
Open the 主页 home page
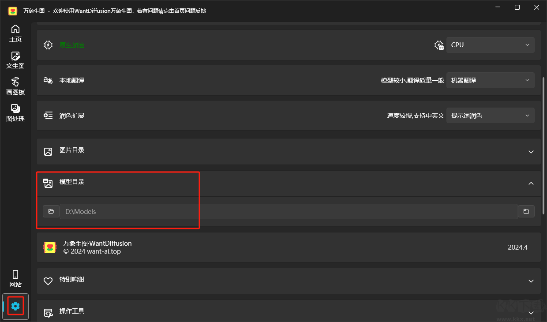pyautogui.click(x=15, y=34)
